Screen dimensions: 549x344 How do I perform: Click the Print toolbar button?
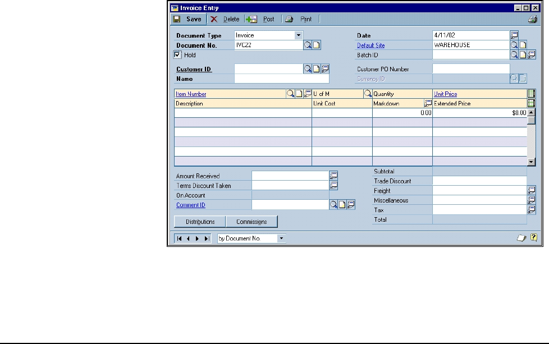coord(299,19)
